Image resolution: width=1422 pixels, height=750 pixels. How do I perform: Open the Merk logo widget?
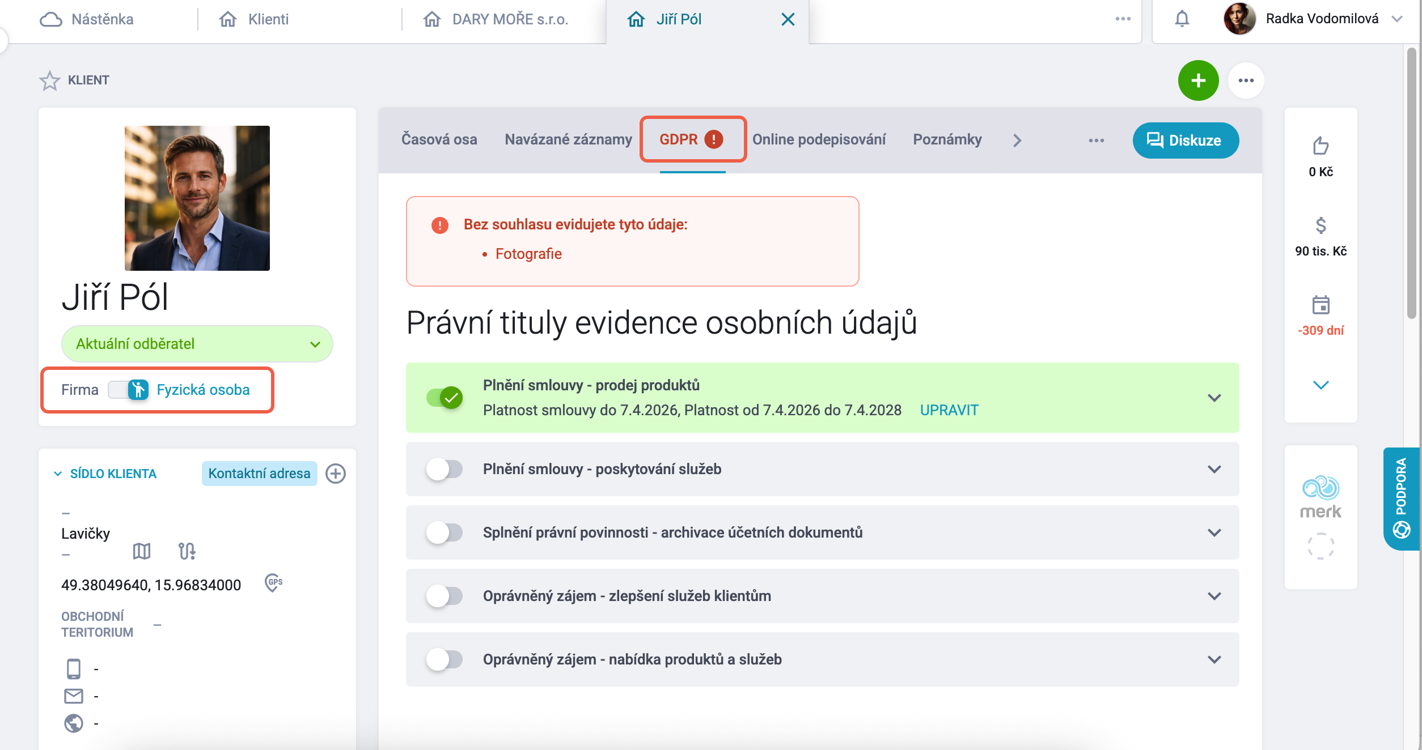pyautogui.click(x=1321, y=497)
